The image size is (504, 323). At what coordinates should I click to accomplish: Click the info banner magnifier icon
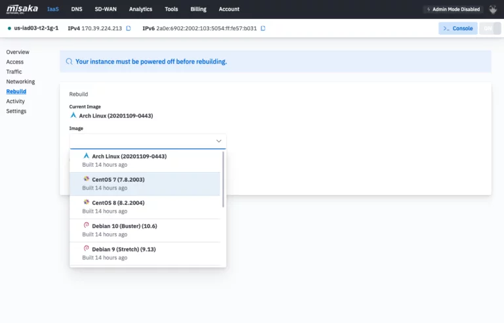pos(69,62)
